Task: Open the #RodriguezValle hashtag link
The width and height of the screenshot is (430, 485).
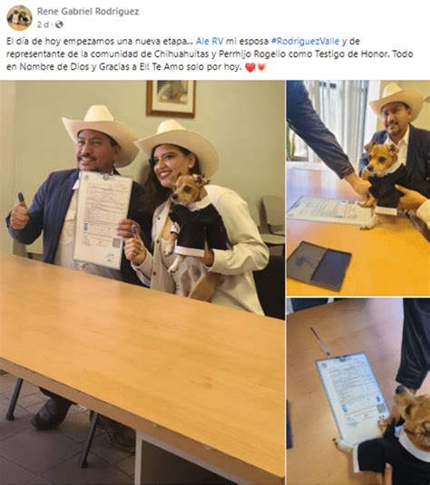Action: (305, 41)
